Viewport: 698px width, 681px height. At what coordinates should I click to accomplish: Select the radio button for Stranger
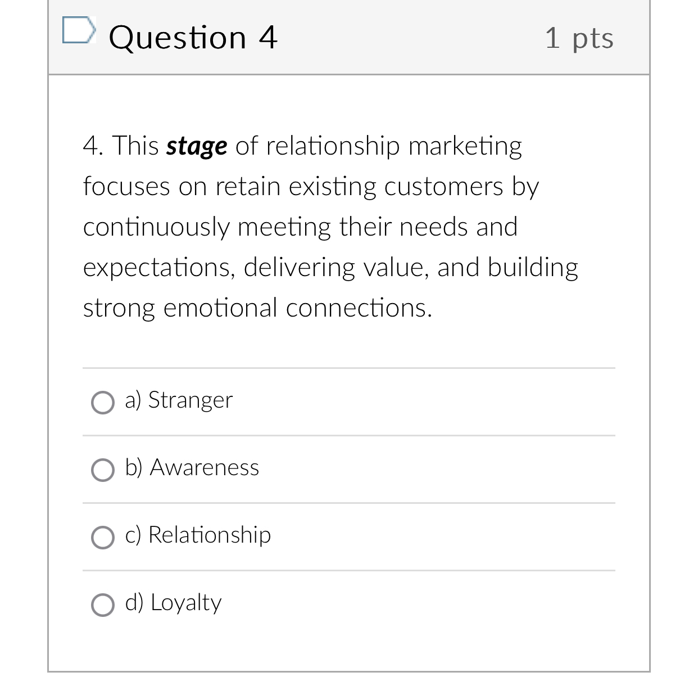102,403
